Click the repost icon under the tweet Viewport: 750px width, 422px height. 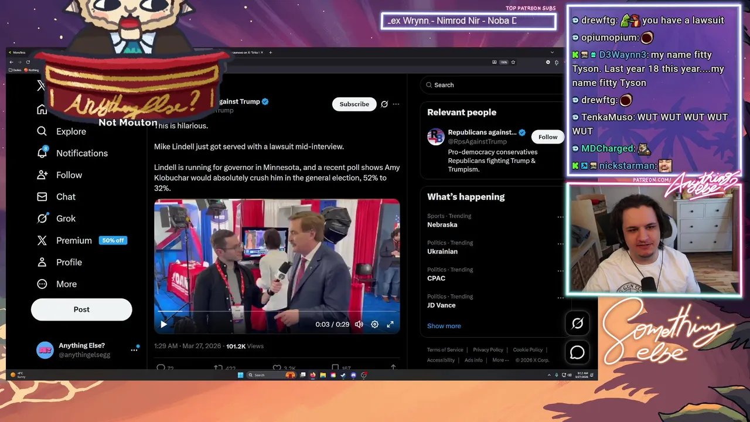pos(217,368)
